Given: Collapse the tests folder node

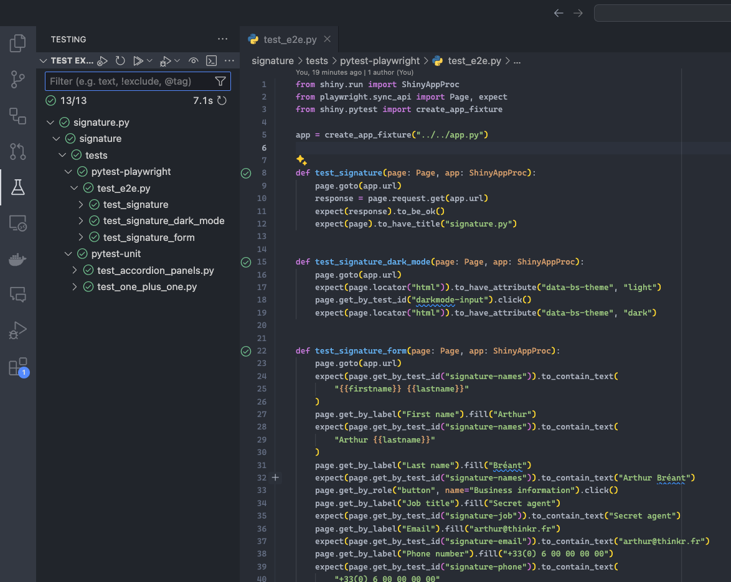Looking at the screenshot, I should [62, 155].
